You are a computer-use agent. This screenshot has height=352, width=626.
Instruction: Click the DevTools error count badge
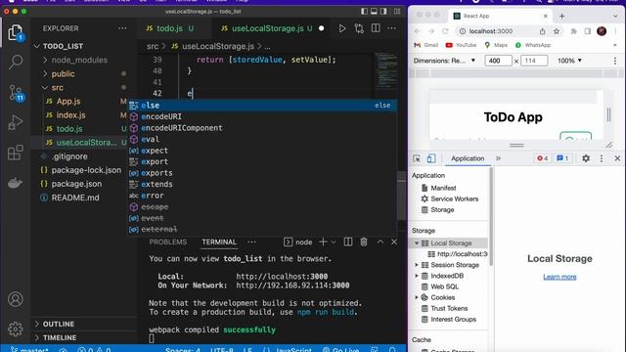(543, 158)
